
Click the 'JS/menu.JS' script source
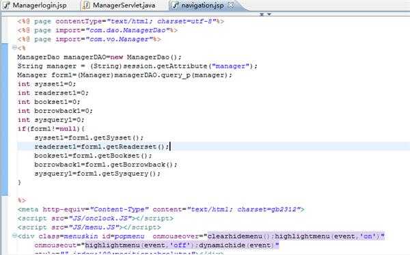[94, 227]
